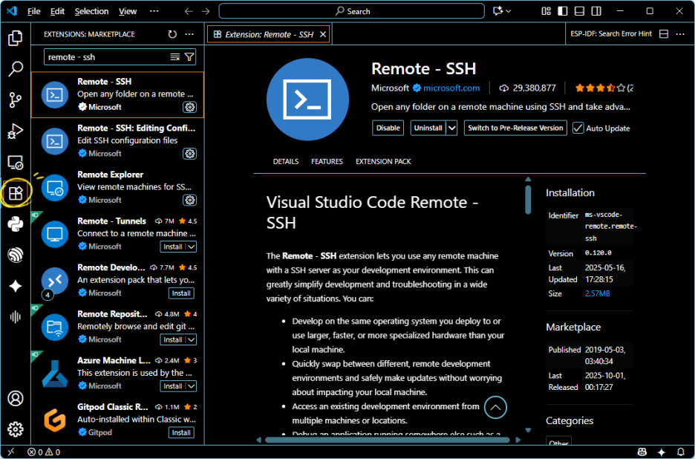Toggle the bottom panel

579,11
